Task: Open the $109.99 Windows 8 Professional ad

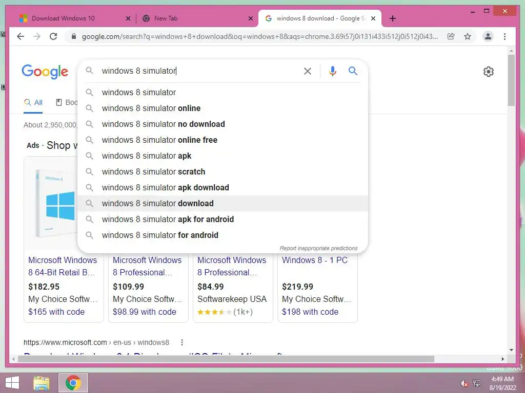Action: pyautogui.click(x=147, y=266)
